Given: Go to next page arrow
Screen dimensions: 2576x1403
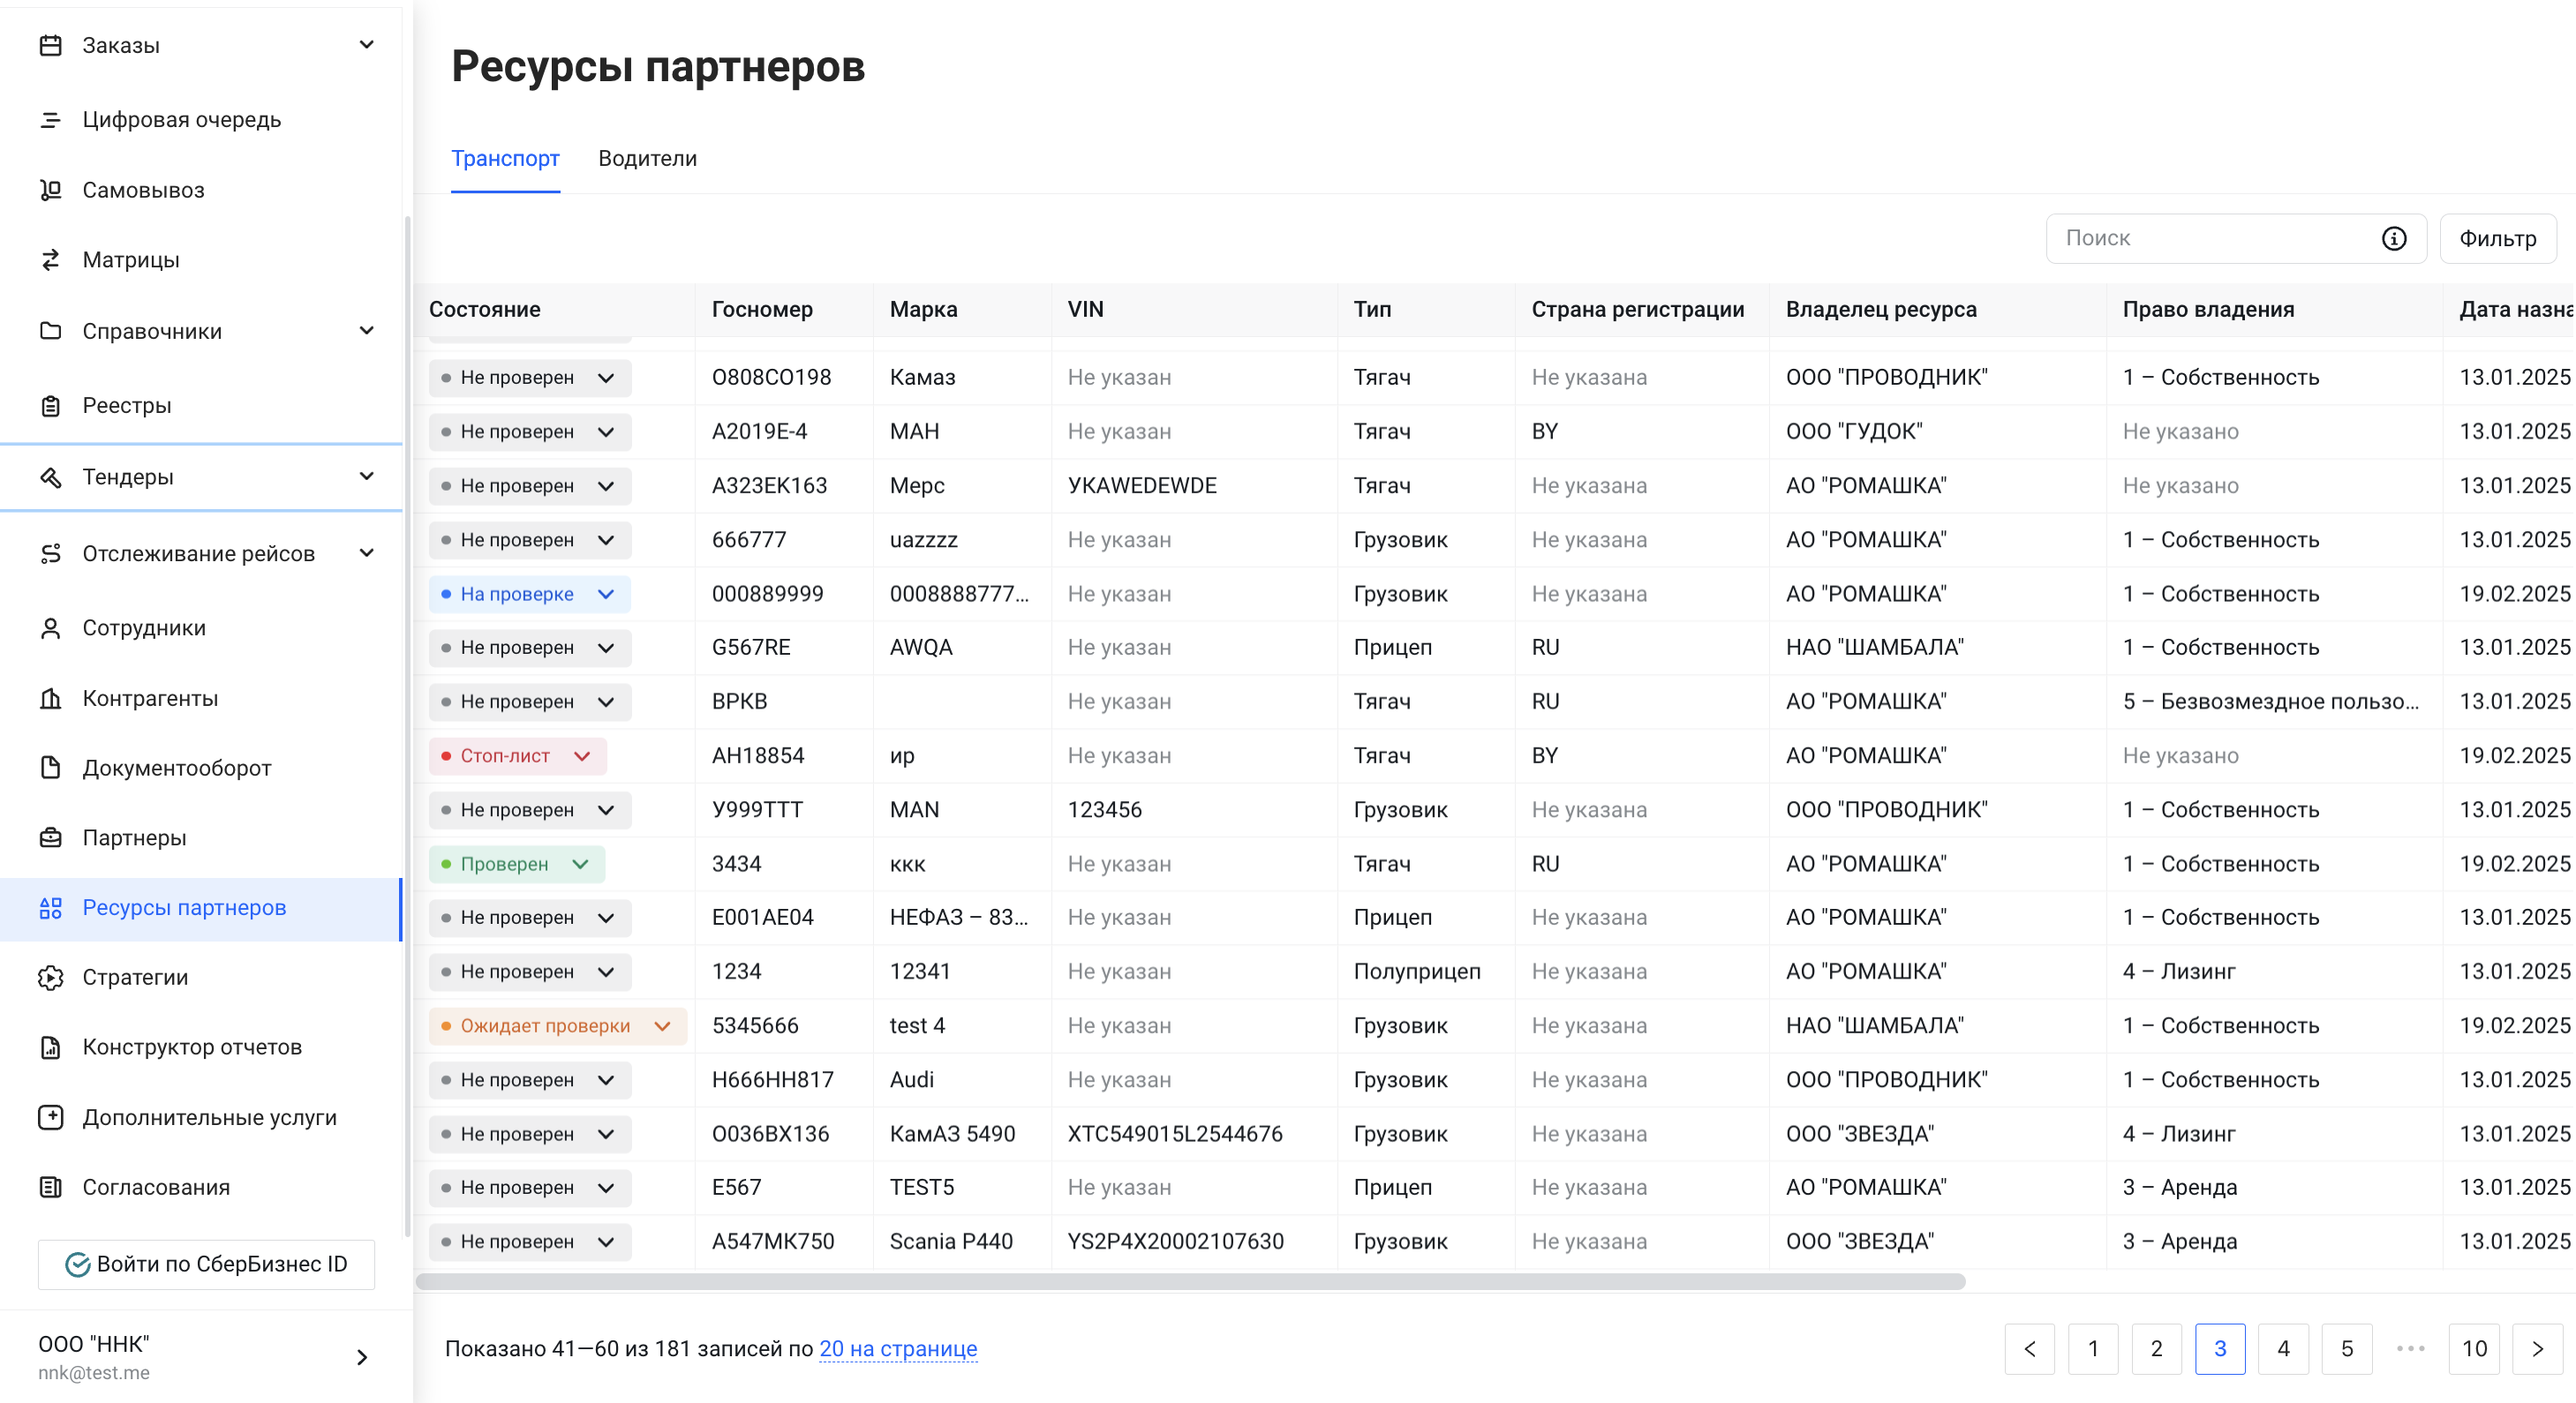Looking at the screenshot, I should pos(2537,1349).
